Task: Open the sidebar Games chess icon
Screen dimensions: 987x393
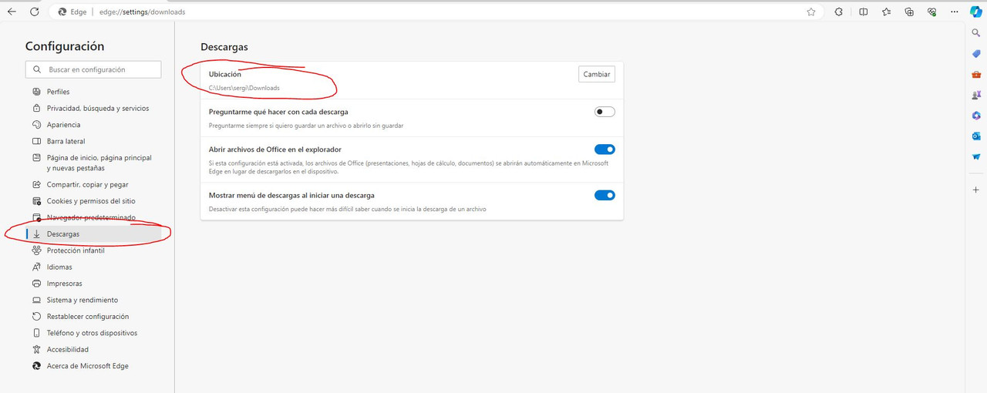Action: click(976, 96)
